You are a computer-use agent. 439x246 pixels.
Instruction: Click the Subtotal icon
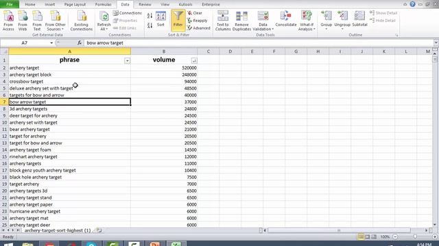(x=359, y=19)
